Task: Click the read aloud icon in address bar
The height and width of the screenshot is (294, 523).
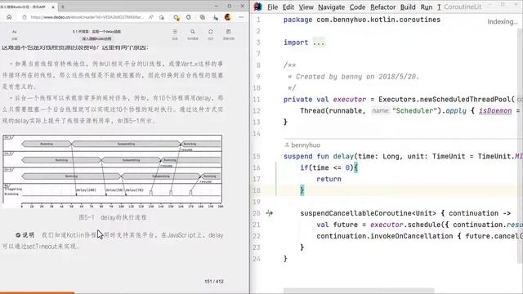Action: pos(151,17)
